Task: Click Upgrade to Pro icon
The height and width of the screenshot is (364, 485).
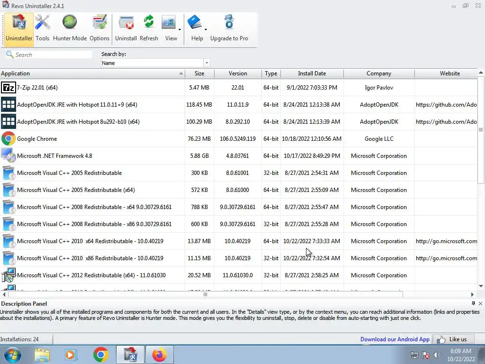Action: click(x=229, y=28)
